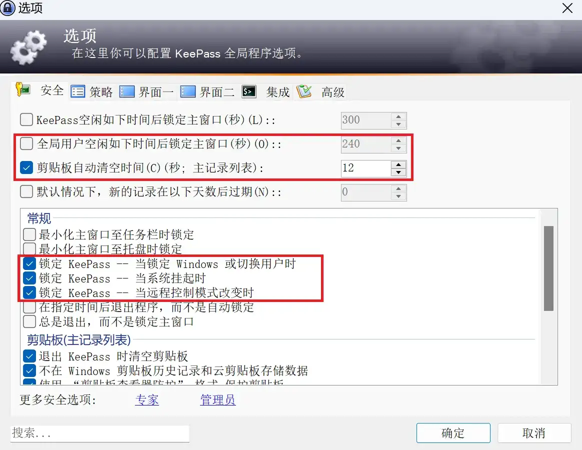Check 最小化主窗口至任务栏时锁定 option

pyautogui.click(x=29, y=234)
